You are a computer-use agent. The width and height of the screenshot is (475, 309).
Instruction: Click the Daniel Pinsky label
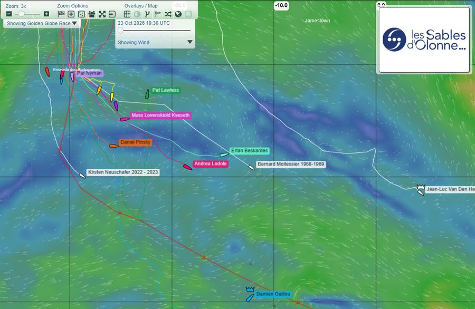(x=135, y=142)
